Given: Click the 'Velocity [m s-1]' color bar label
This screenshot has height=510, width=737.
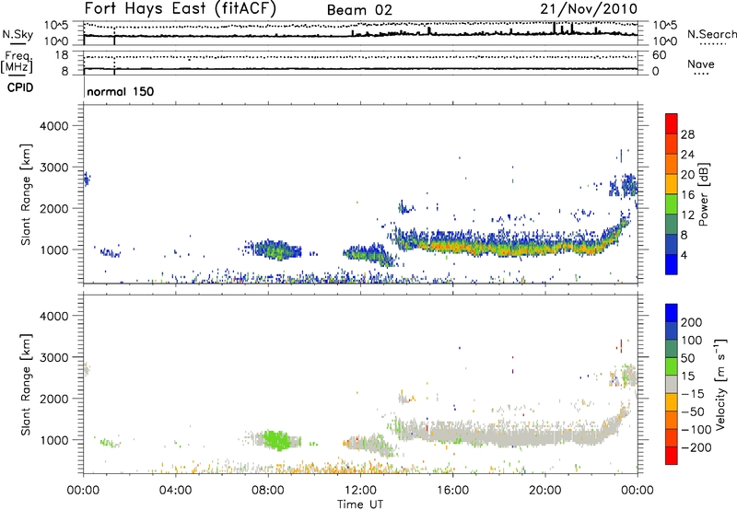Looking at the screenshot, I should pyautogui.click(x=719, y=384).
